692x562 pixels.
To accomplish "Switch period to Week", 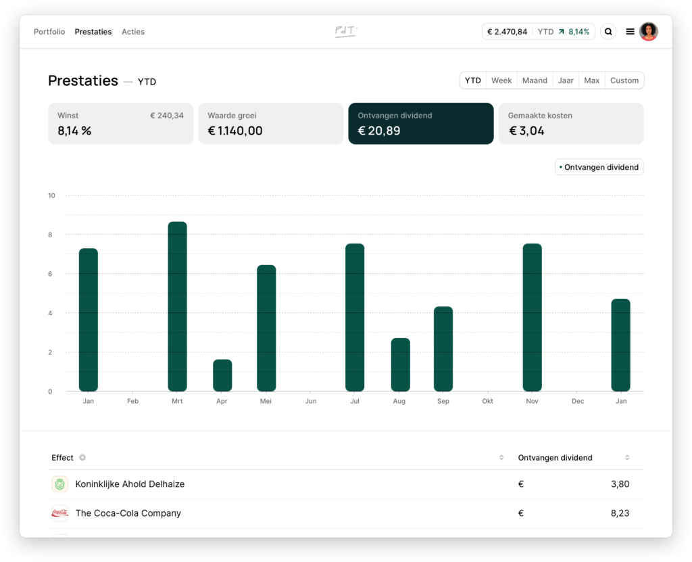I will [x=501, y=80].
